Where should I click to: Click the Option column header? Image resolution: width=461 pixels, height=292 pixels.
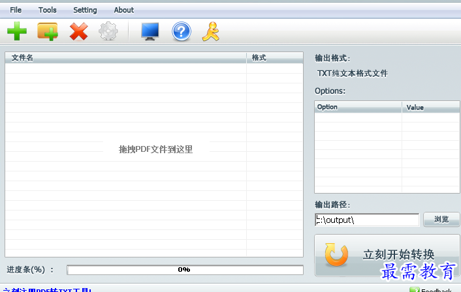coord(358,107)
